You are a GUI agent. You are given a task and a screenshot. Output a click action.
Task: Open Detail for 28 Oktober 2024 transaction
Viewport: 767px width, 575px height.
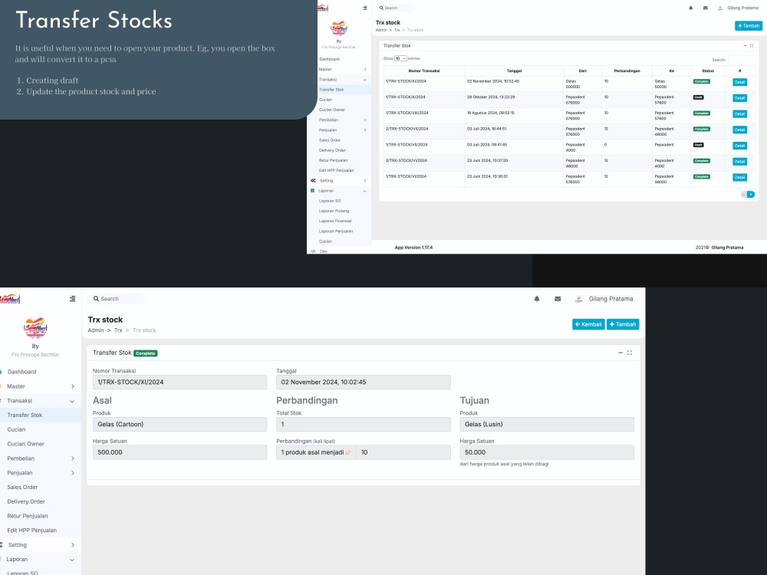point(739,98)
